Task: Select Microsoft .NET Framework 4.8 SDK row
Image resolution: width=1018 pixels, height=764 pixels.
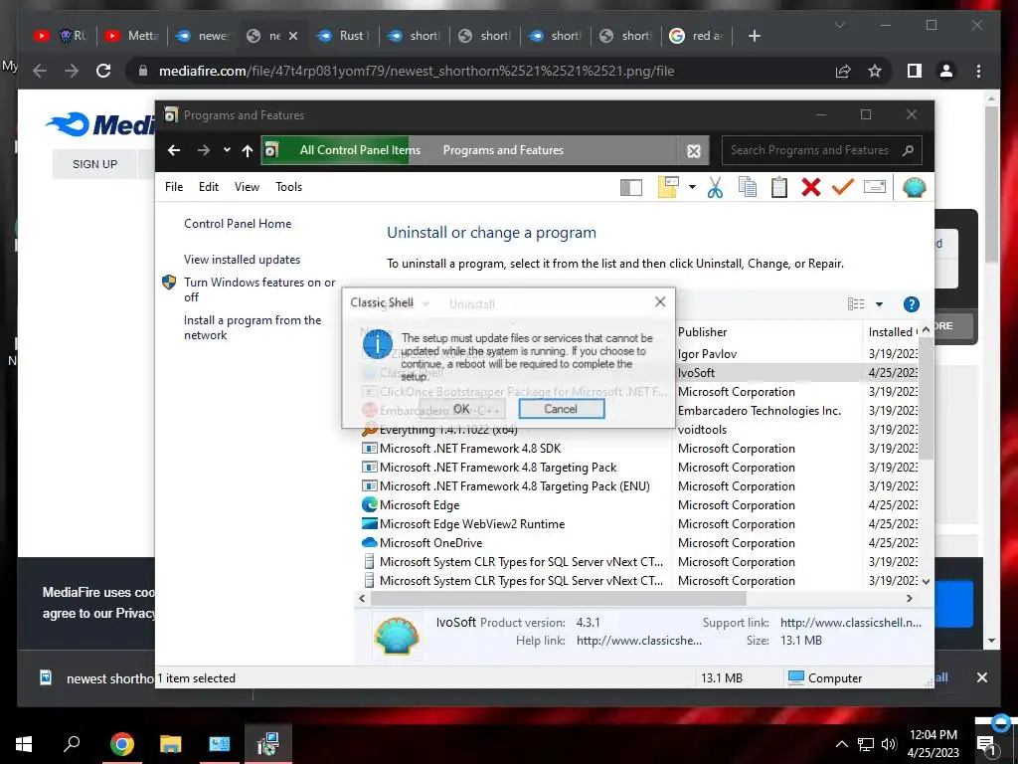Action: (470, 449)
